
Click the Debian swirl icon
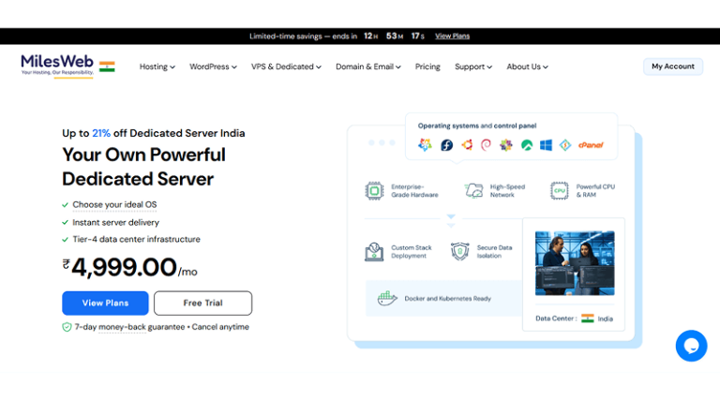[x=486, y=145]
